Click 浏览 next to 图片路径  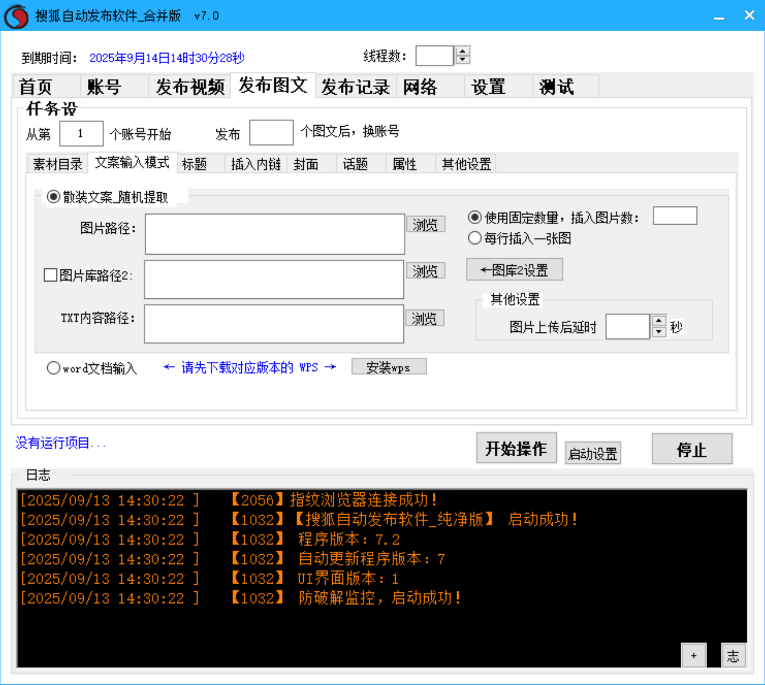point(425,224)
